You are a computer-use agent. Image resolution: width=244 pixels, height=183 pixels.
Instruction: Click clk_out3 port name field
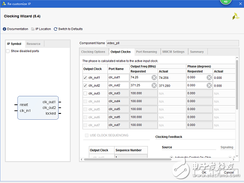click(x=119, y=93)
